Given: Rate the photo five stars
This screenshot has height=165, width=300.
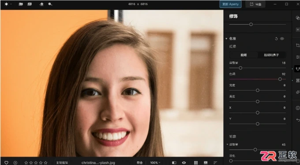Looking at the screenshot, I should click(45, 163).
